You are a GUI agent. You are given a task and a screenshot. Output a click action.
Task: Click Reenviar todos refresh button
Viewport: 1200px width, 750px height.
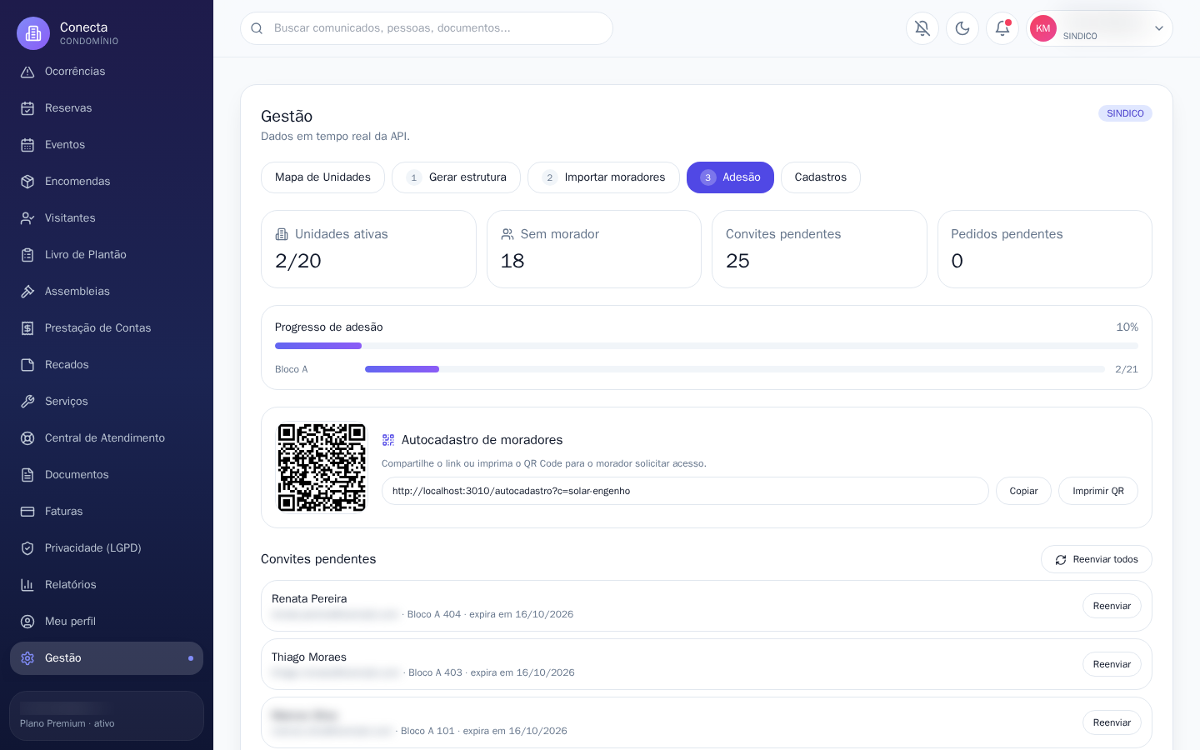click(x=1096, y=559)
